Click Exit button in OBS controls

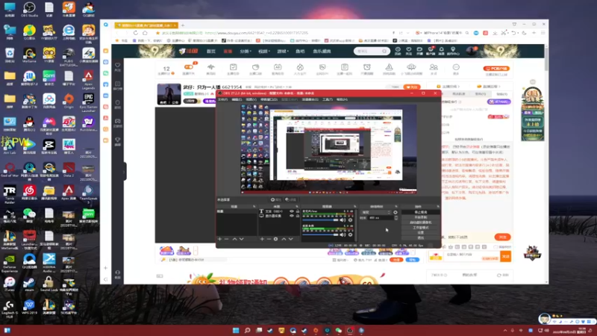pyautogui.click(x=421, y=237)
